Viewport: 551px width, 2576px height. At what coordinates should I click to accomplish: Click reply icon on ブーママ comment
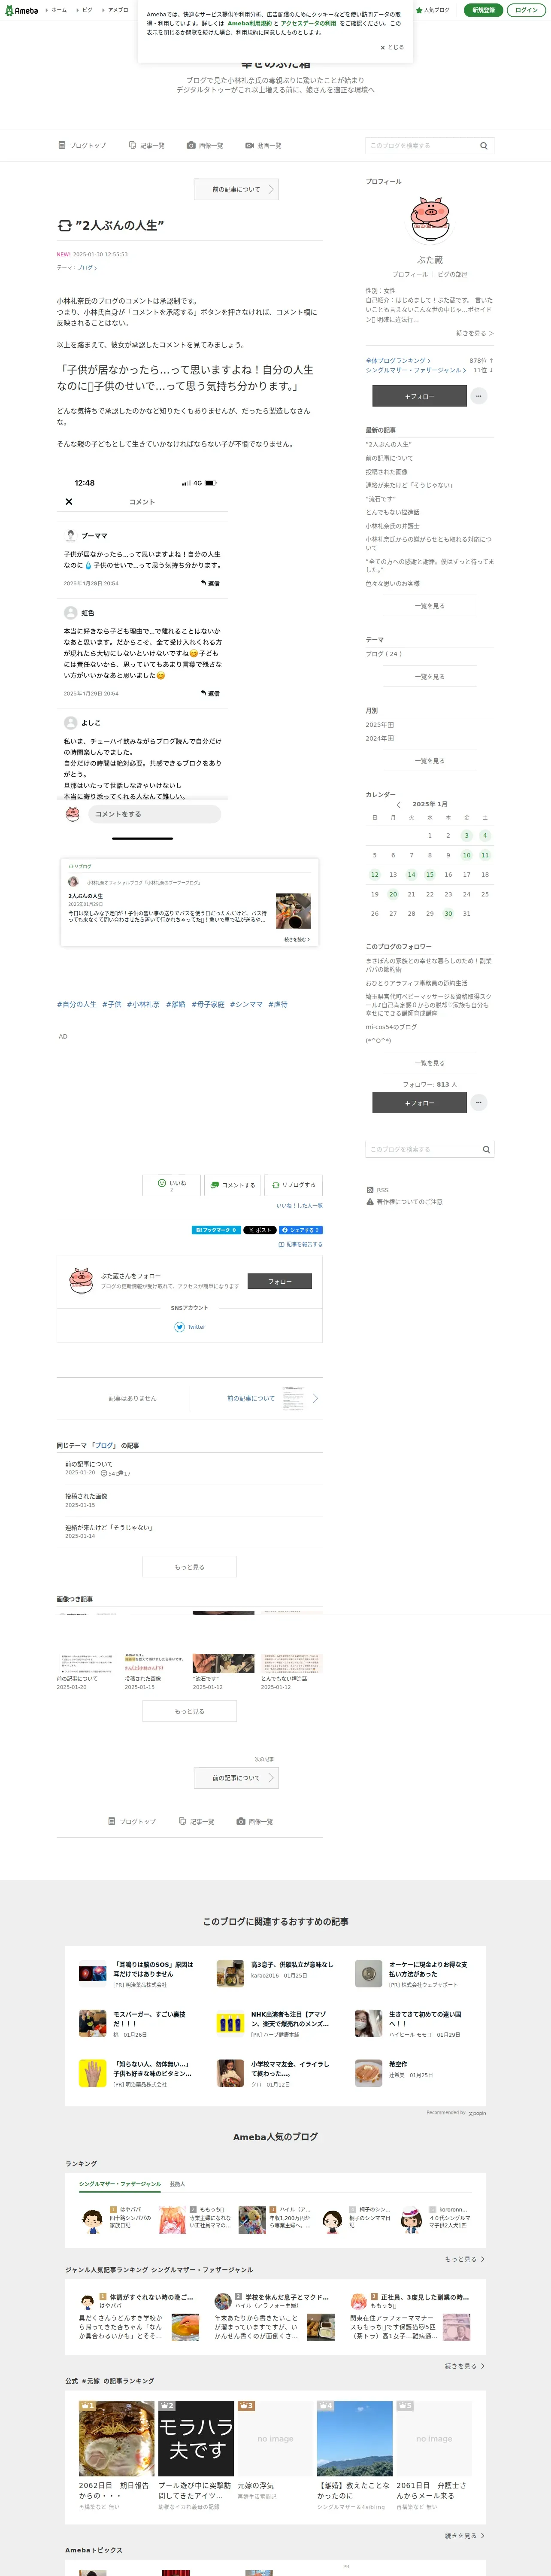pos(210,583)
